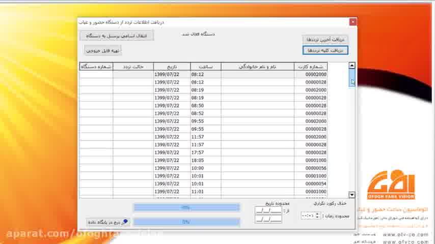
Task: Select card number in the 18:05 row
Action: coord(311,160)
